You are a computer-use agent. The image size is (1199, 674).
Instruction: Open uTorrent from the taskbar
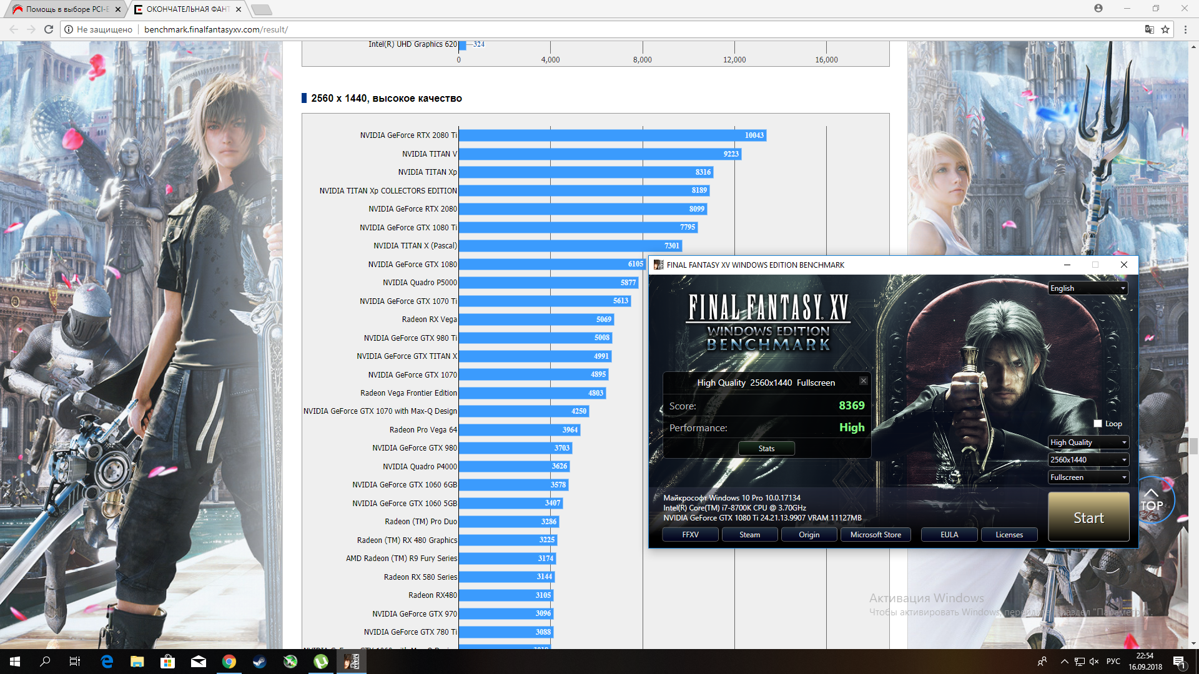pos(321,662)
